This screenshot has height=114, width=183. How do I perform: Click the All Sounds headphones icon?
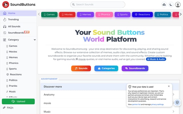[x=5, y=27]
